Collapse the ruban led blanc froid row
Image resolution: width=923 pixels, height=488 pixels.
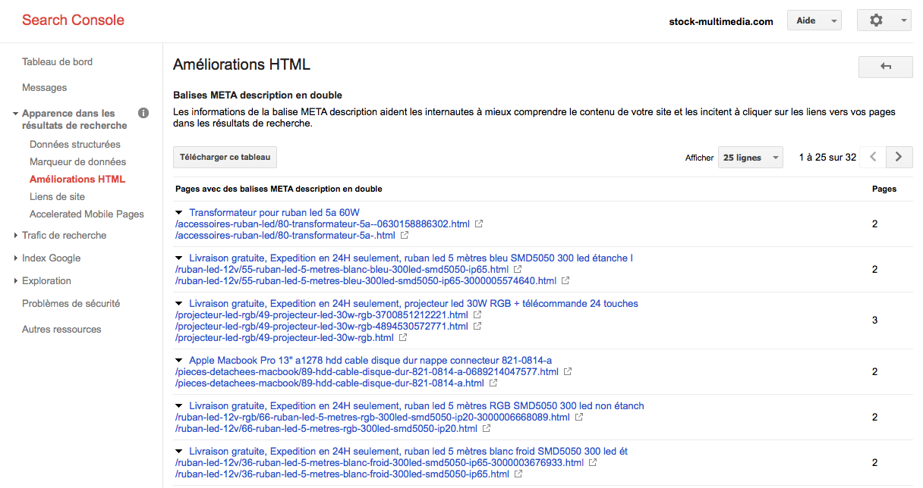pos(178,452)
